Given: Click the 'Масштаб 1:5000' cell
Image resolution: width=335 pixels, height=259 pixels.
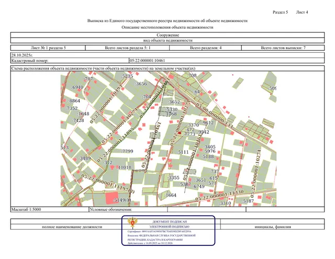Looking at the screenshot, I should click(x=50, y=209).
